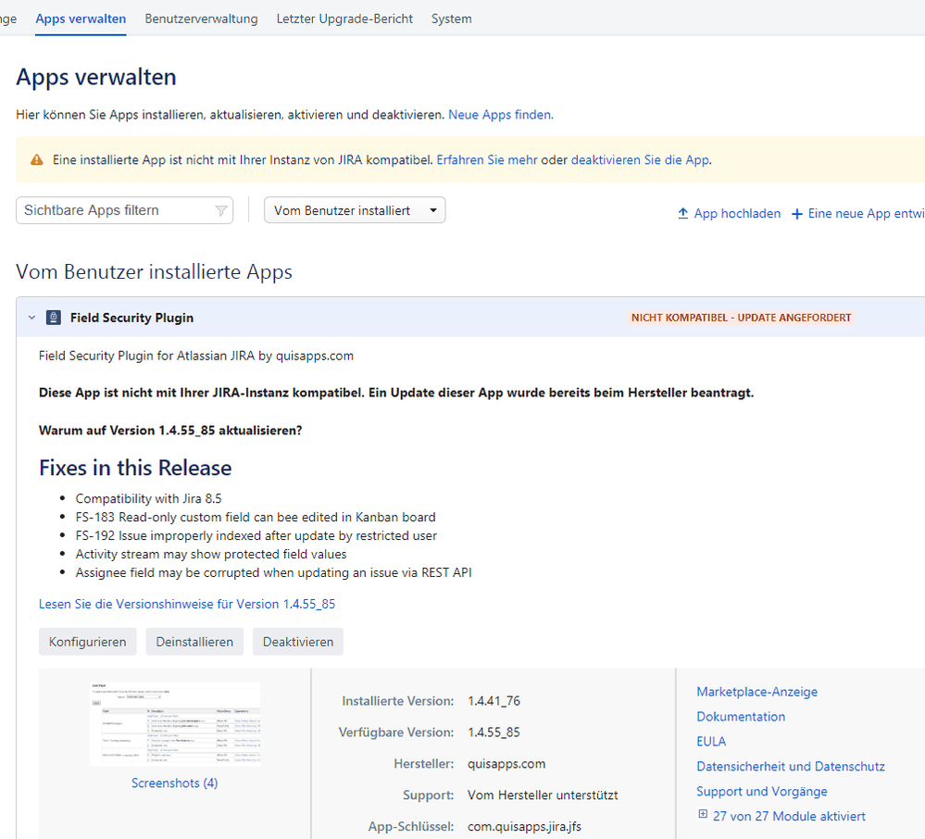Screen dimensions: 925x839
Task: Open the plugin screenshot thumbnail
Action: pyautogui.click(x=175, y=724)
